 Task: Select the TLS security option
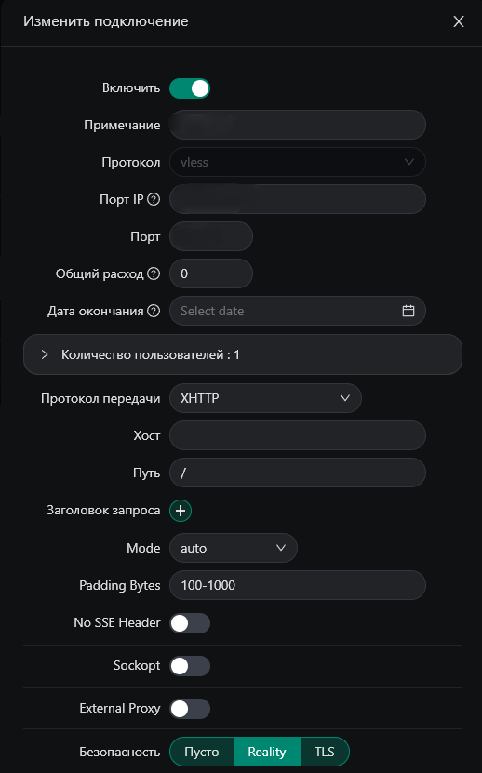(325, 752)
